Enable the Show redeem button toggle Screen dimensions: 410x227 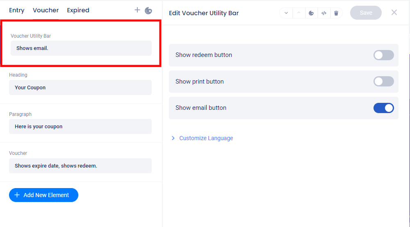coord(383,55)
